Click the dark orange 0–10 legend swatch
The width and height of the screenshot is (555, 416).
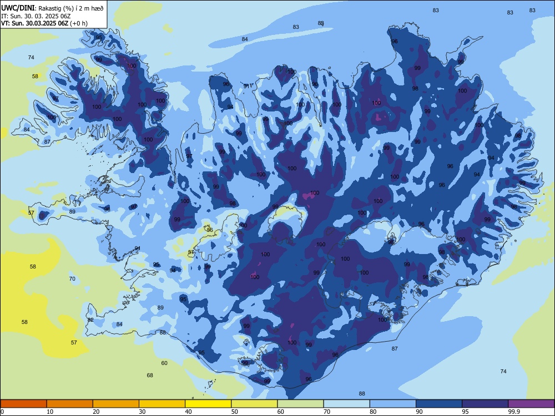23,404
